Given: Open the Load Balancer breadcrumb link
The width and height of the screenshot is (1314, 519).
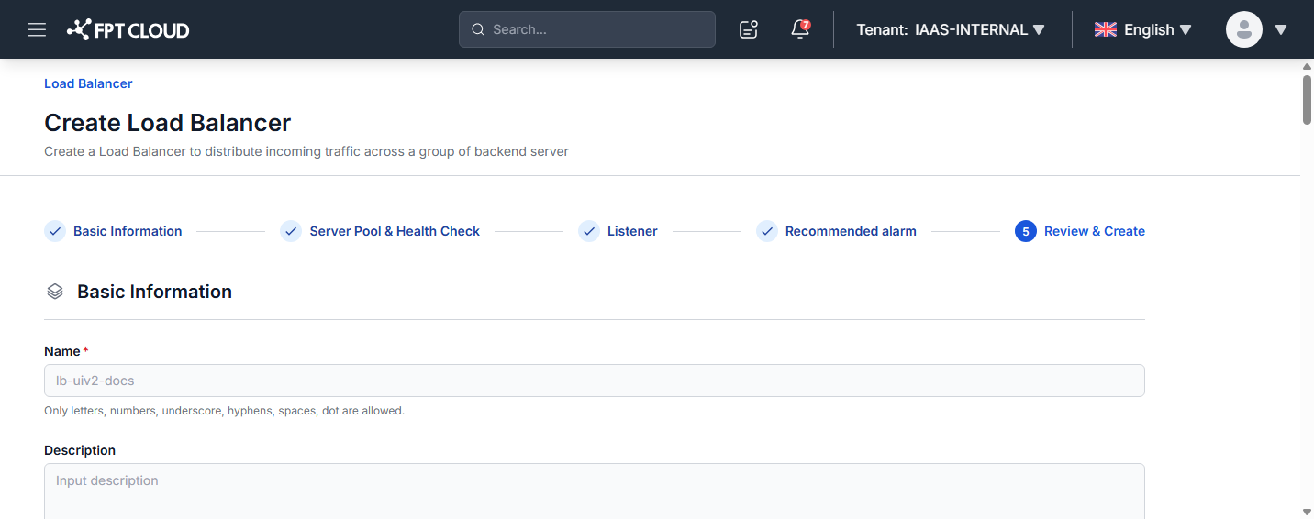Looking at the screenshot, I should tap(88, 83).
